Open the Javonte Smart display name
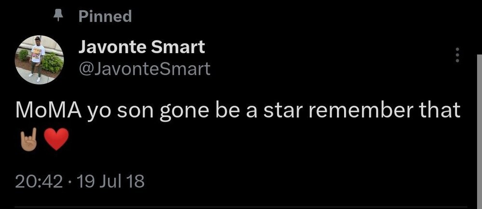The width and height of the screenshot is (482, 209). click(x=142, y=47)
